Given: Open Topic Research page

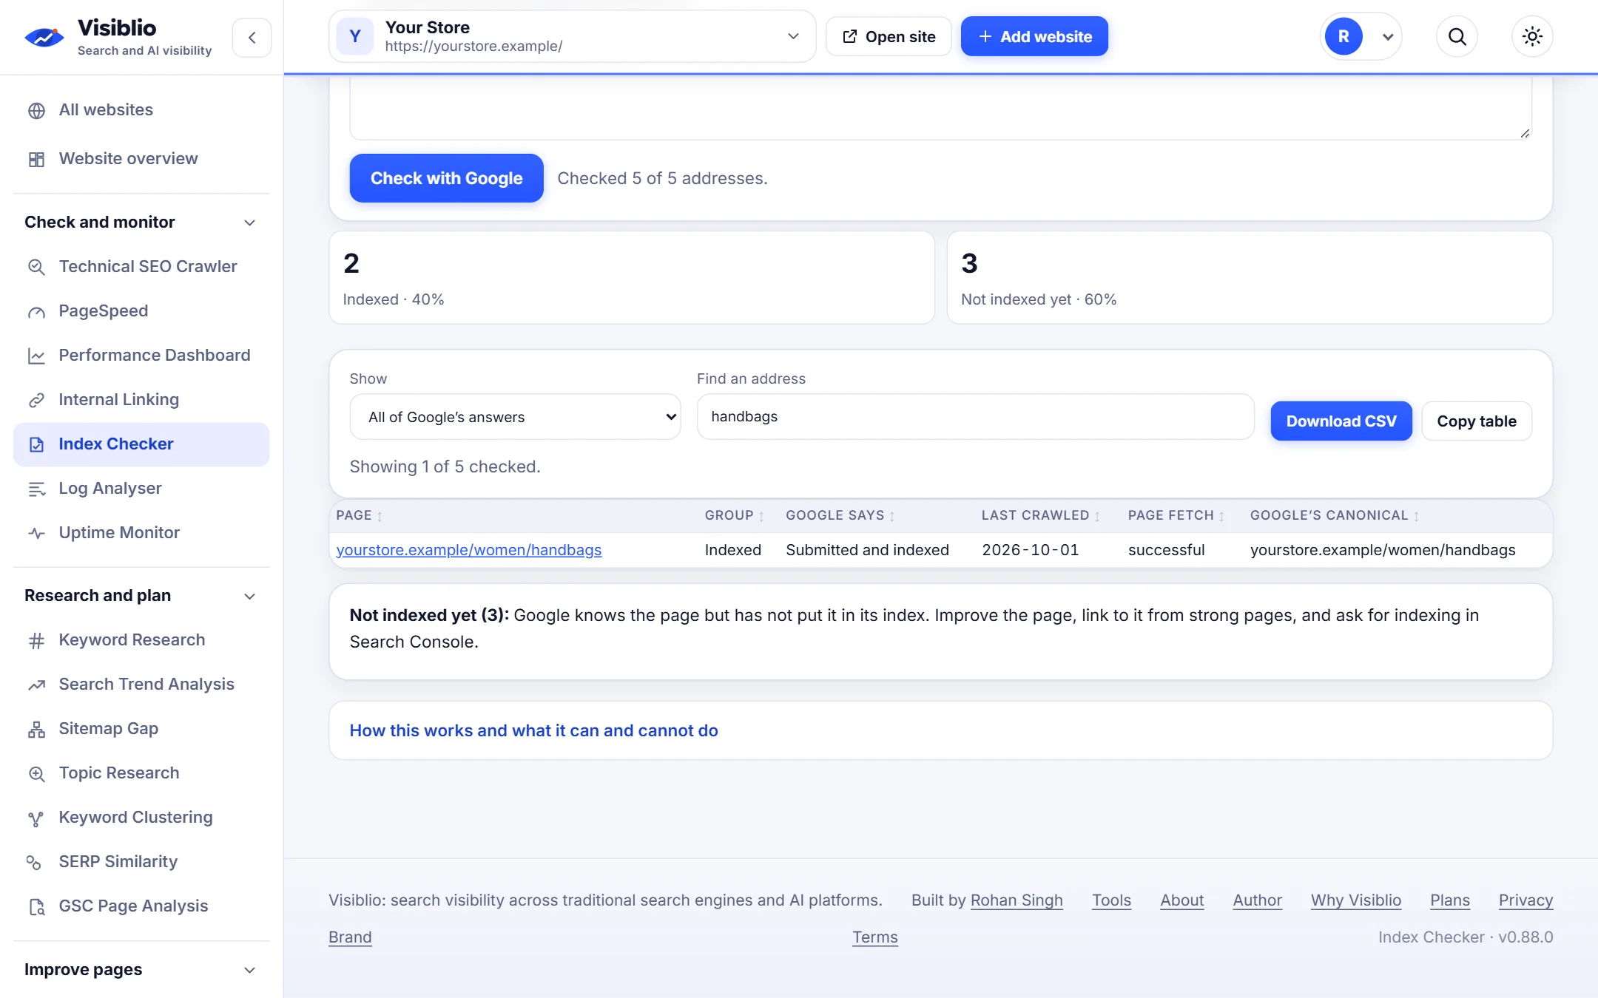Looking at the screenshot, I should point(141,773).
